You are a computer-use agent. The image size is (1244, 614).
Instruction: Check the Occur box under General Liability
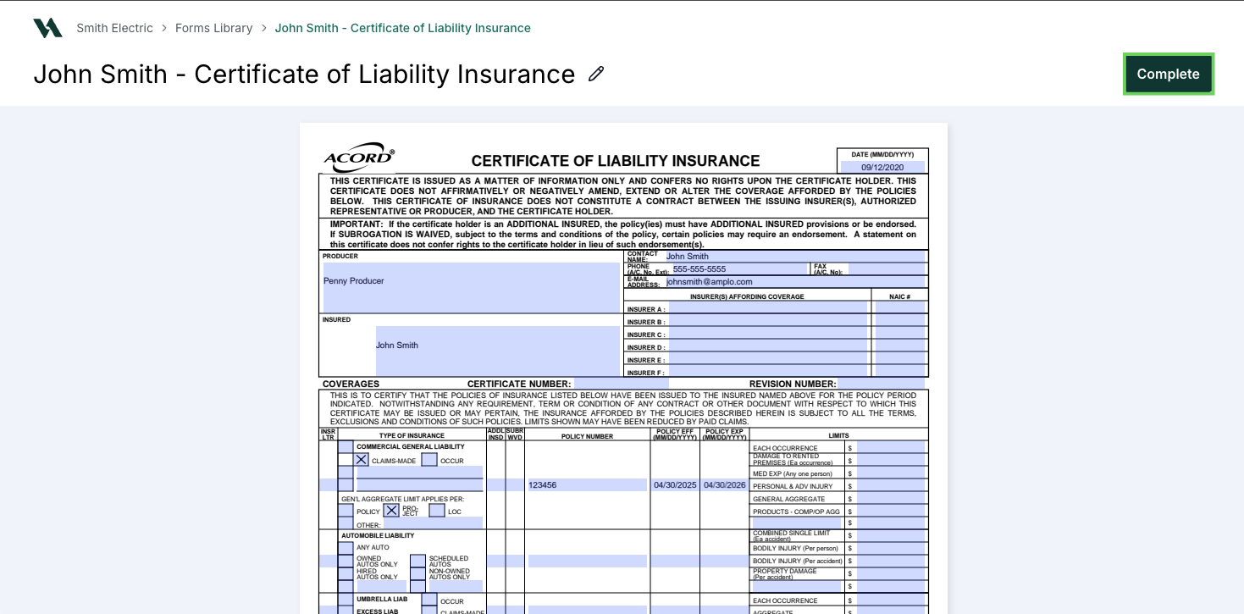429,460
